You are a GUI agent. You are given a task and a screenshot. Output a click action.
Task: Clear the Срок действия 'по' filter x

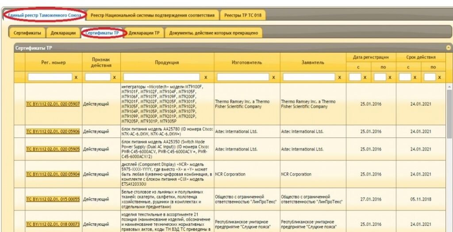(439, 77)
